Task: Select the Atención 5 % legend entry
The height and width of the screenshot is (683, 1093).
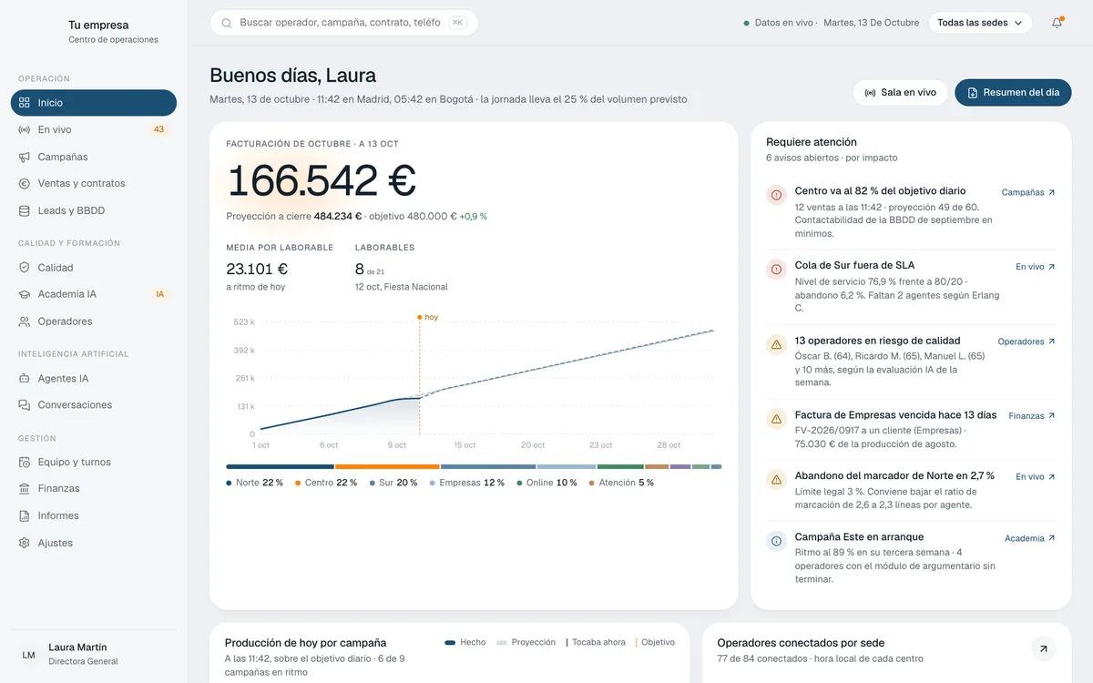Action: [x=621, y=483]
